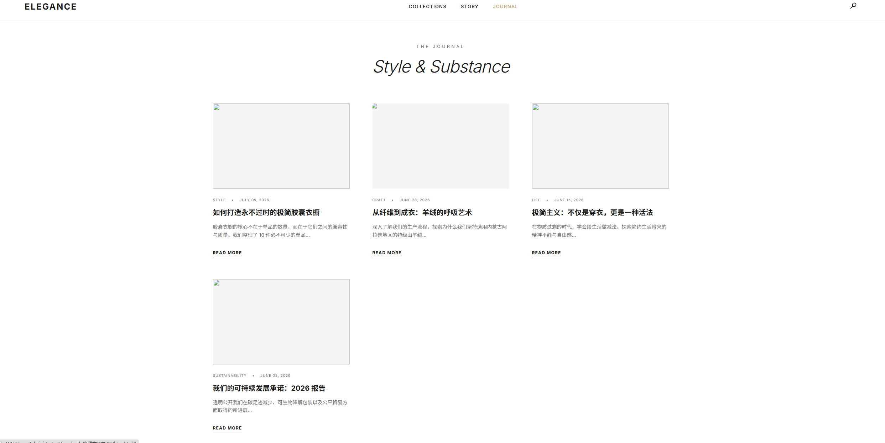Click excerpt starting 深入了解我们的生产流程

click(x=440, y=231)
